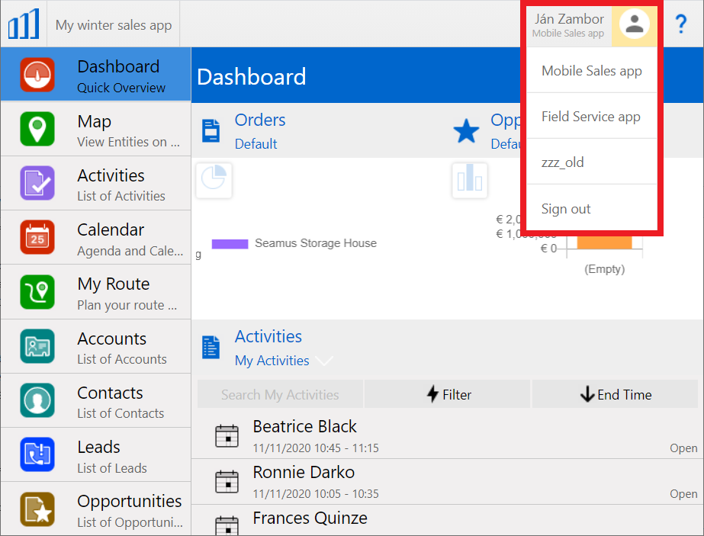704x536 pixels.
Task: Click the Search My Activities field
Action: pos(280,394)
